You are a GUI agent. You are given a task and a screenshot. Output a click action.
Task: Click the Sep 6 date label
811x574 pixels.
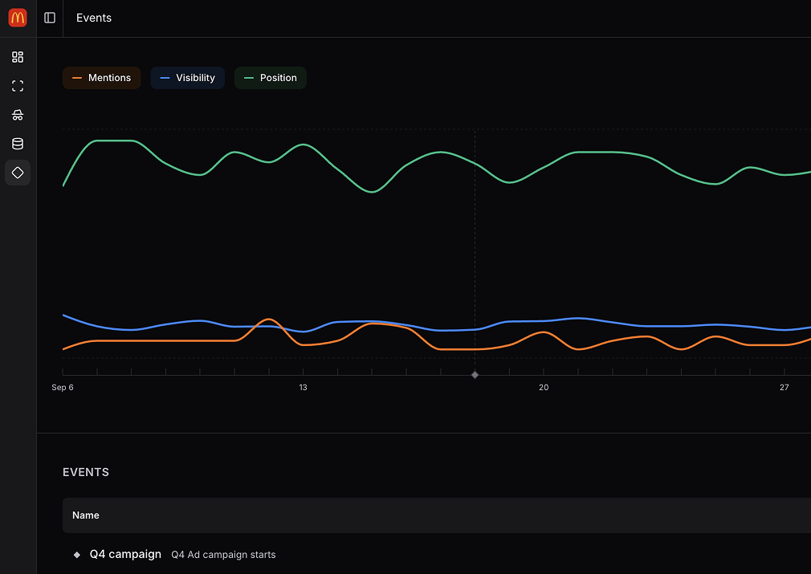(63, 387)
